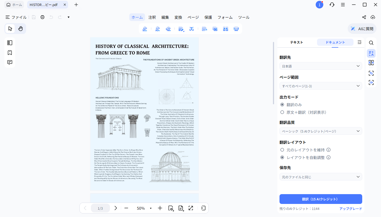Zoom in with the plus button
Image resolution: width=381 pixels, height=217 pixels.
click(160, 208)
